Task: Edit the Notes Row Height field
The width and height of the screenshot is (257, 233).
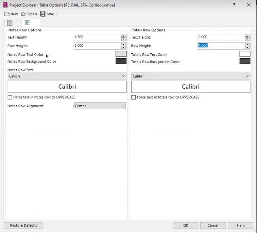Action: (x=97, y=46)
